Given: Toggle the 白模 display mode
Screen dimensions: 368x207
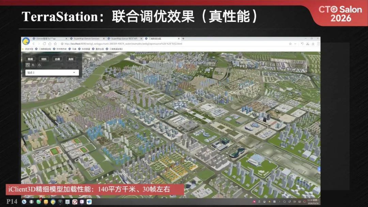Looking at the screenshot, I should [x=57, y=59].
